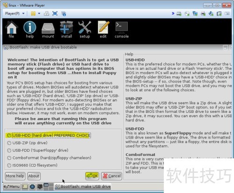Click the USB-ZIP heading in Help panel
The image size is (234, 193).
pyautogui.click(x=134, y=99)
